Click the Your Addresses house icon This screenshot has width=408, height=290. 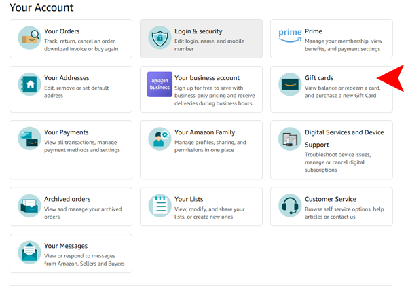click(x=29, y=85)
